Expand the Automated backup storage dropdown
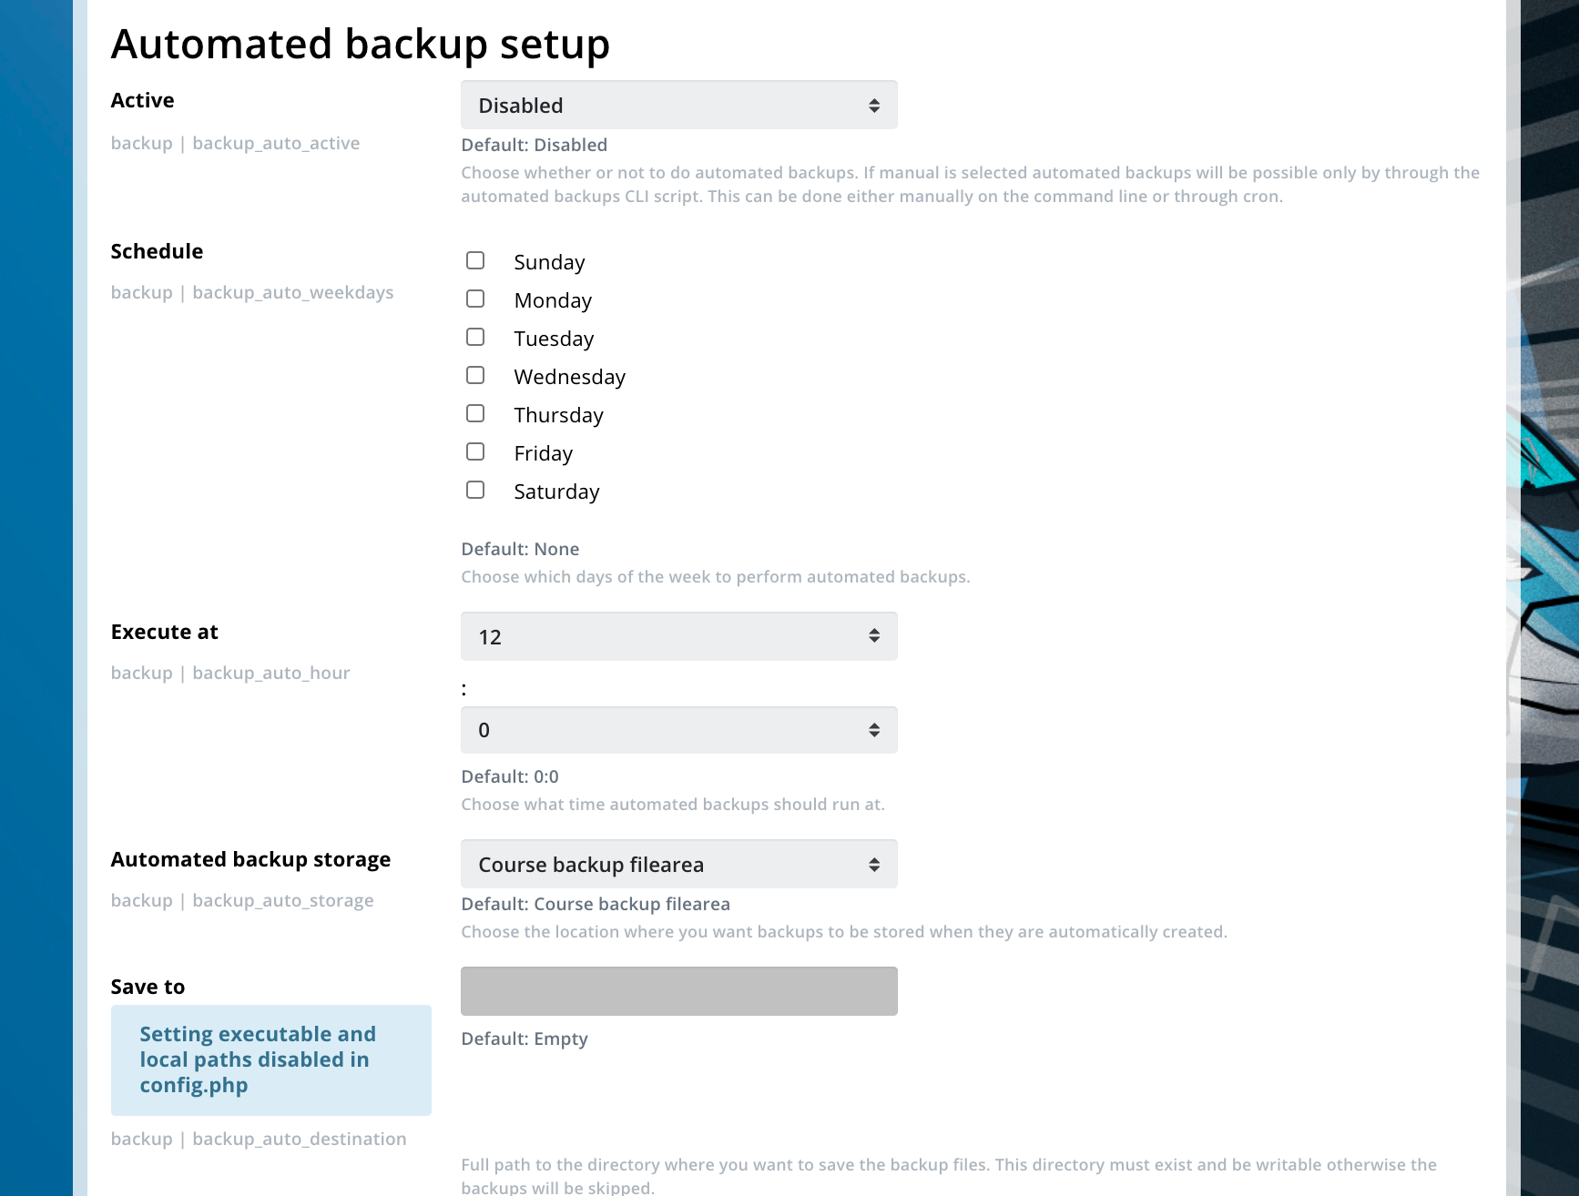1579x1196 pixels. click(x=679, y=864)
